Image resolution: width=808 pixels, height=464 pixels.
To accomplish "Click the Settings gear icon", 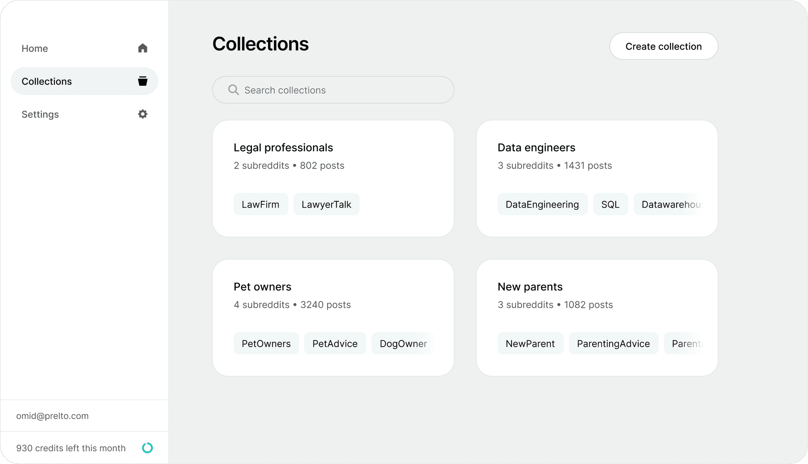I will 143,114.
